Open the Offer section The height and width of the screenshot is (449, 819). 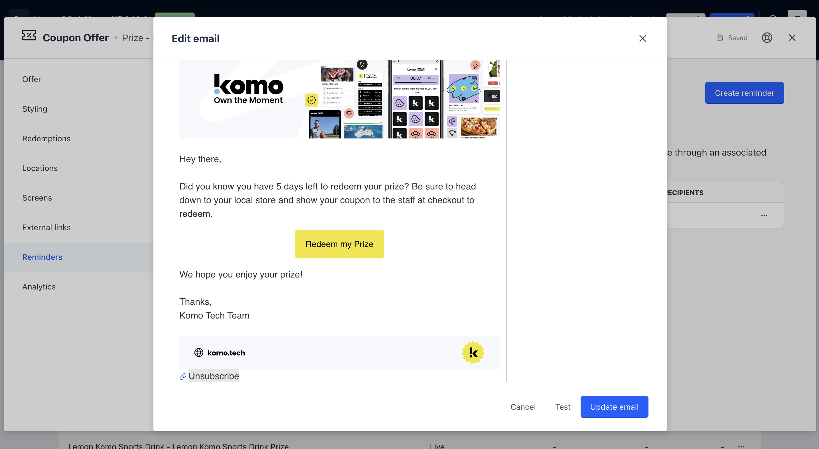tap(31, 79)
